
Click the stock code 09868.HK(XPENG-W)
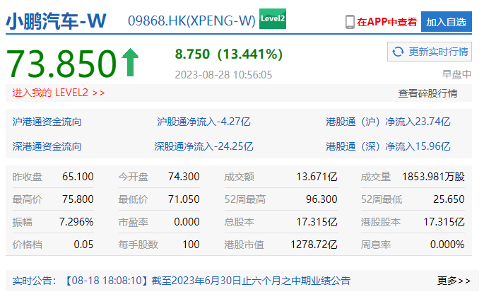point(191,20)
